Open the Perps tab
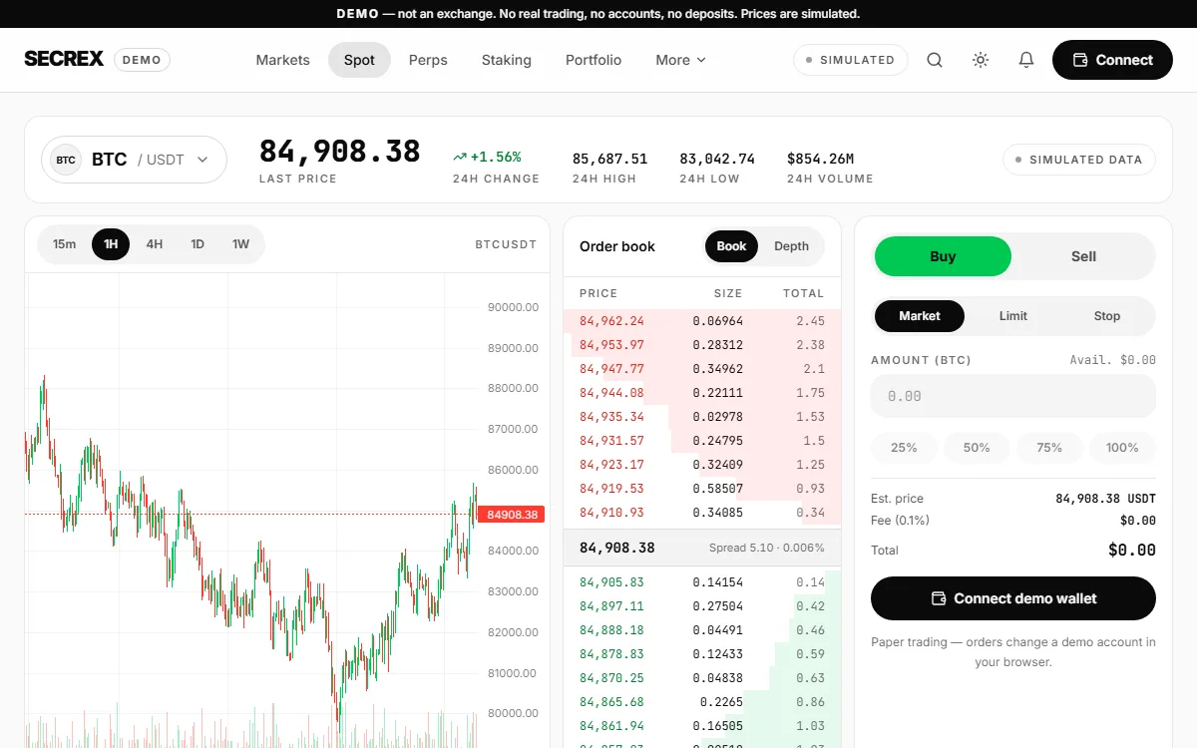Image resolution: width=1197 pixels, height=748 pixels. (x=428, y=60)
